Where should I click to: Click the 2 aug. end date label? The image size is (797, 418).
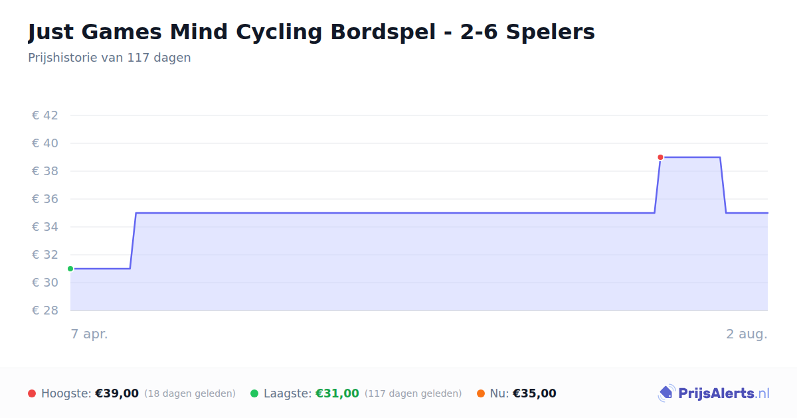pyautogui.click(x=747, y=334)
